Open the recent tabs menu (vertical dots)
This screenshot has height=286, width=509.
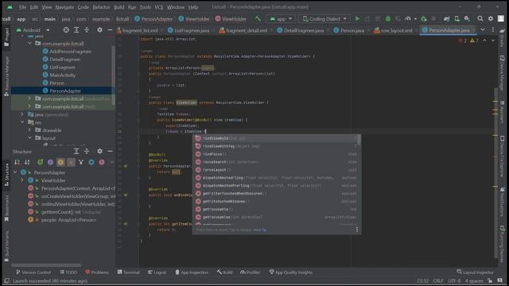point(493,30)
